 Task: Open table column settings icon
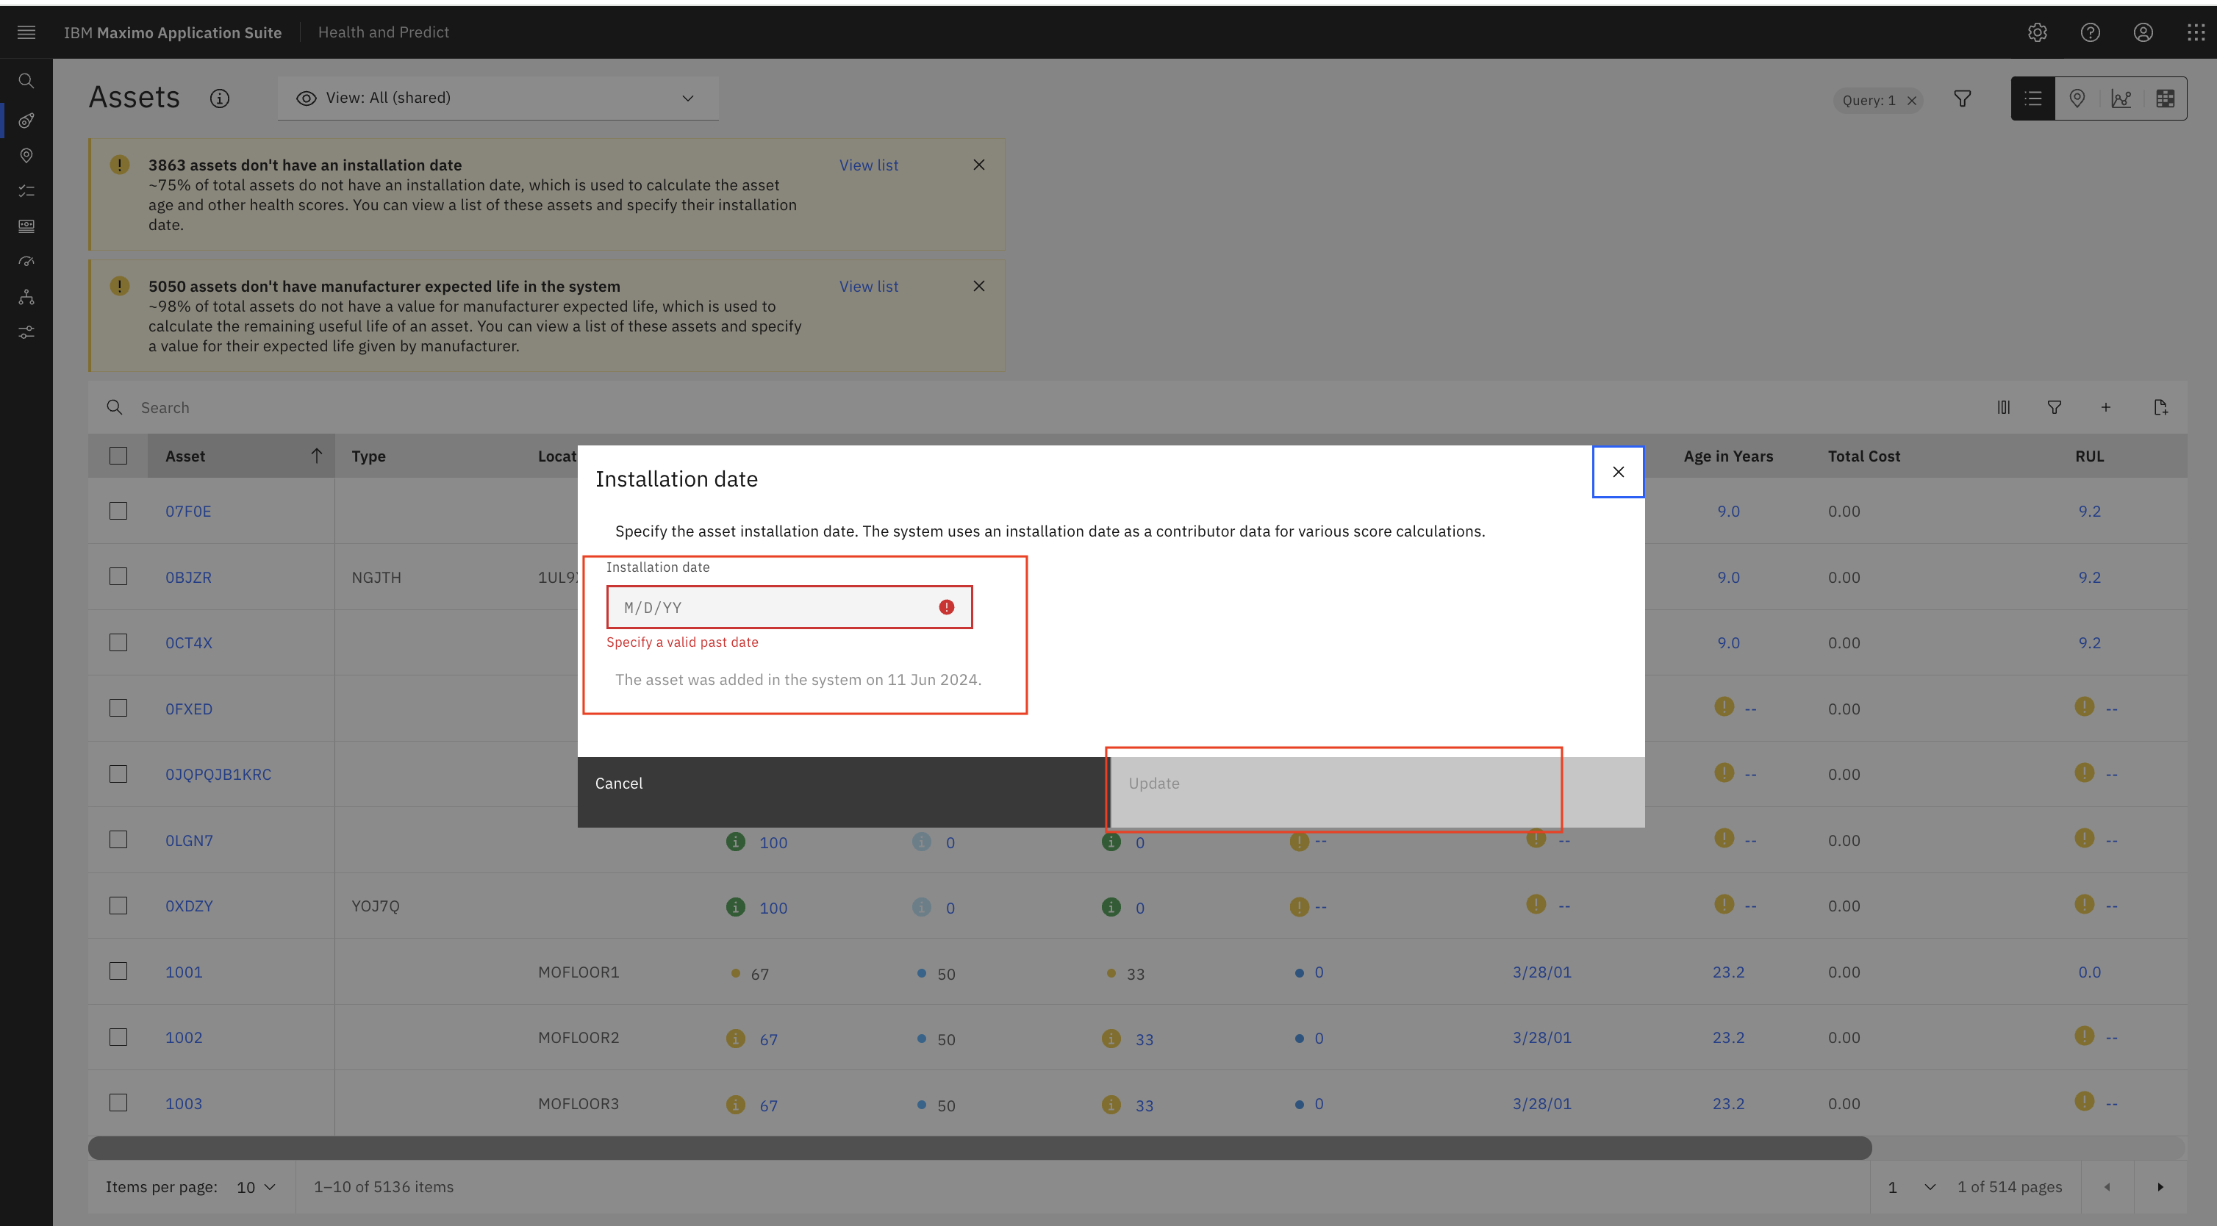(x=2004, y=408)
